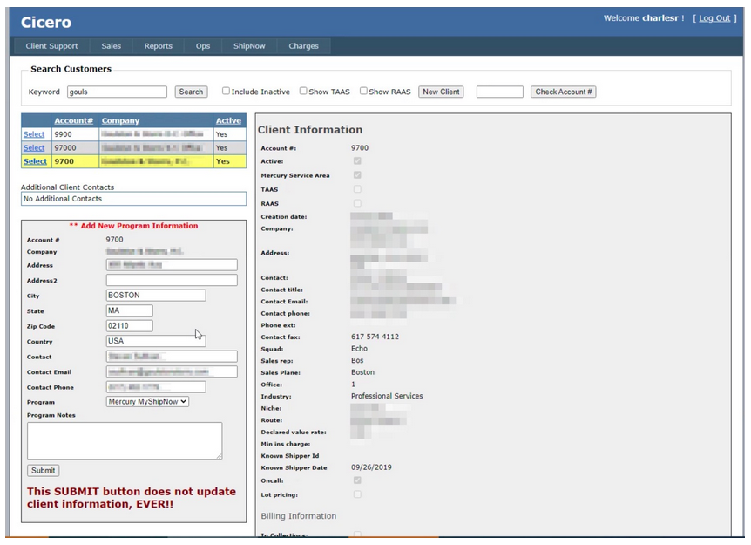The image size is (751, 545).
Task: Click the Check Account # button
Action: [x=563, y=92]
